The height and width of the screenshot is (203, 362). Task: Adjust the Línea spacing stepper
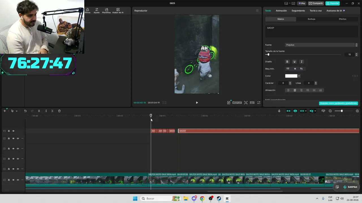pos(316,83)
